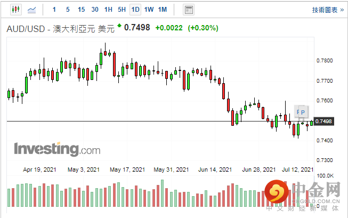Switch to the 1M monthly timeframe
This screenshot has height=218, width=348.
(x=163, y=10)
